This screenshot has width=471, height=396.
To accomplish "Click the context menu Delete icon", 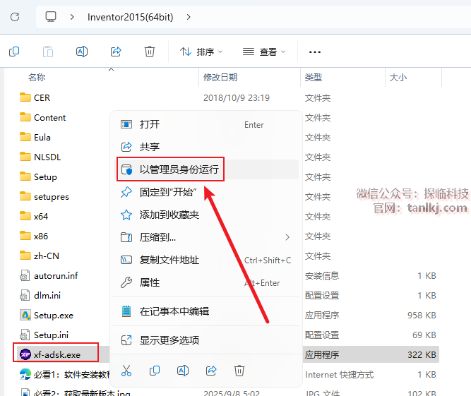I will (239, 371).
